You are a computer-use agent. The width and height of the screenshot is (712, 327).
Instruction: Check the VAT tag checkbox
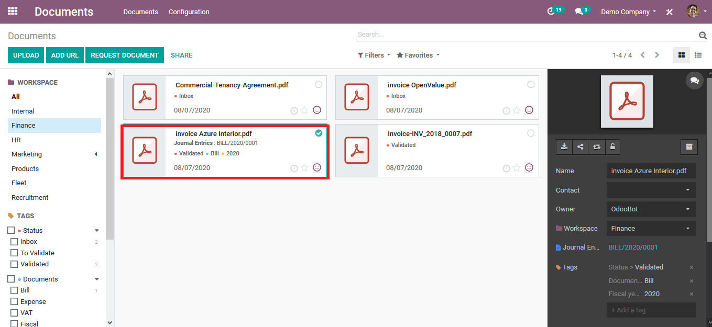point(15,313)
